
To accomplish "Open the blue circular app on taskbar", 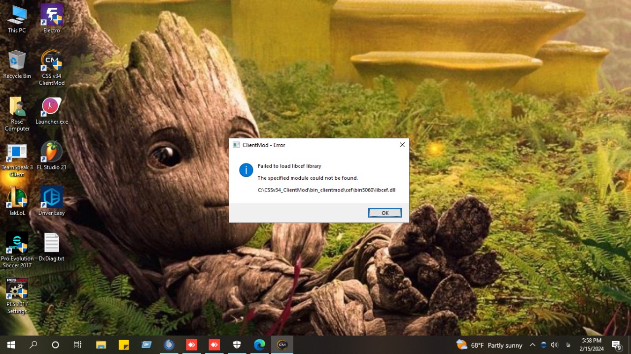I will point(169,345).
